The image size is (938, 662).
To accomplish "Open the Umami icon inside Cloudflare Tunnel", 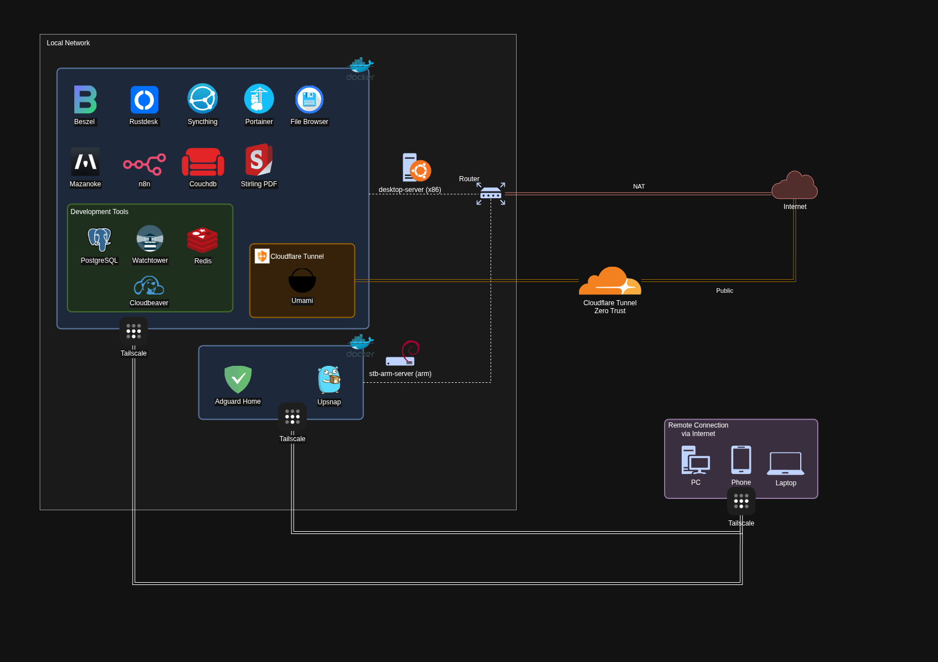I will pyautogui.click(x=302, y=280).
